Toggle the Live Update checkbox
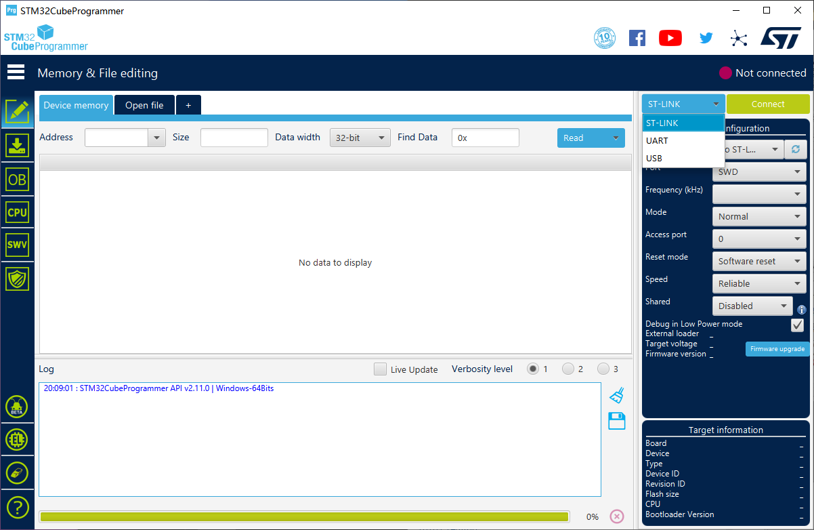Image resolution: width=814 pixels, height=530 pixels. pos(381,369)
